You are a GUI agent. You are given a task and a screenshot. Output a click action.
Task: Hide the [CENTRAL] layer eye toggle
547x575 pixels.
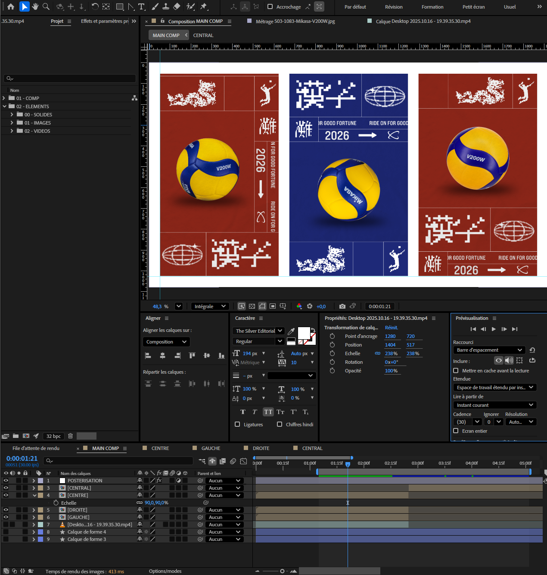pos(6,487)
